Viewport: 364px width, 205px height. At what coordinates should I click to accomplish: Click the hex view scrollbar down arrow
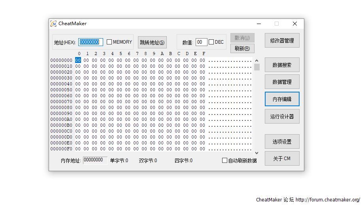pos(256,153)
